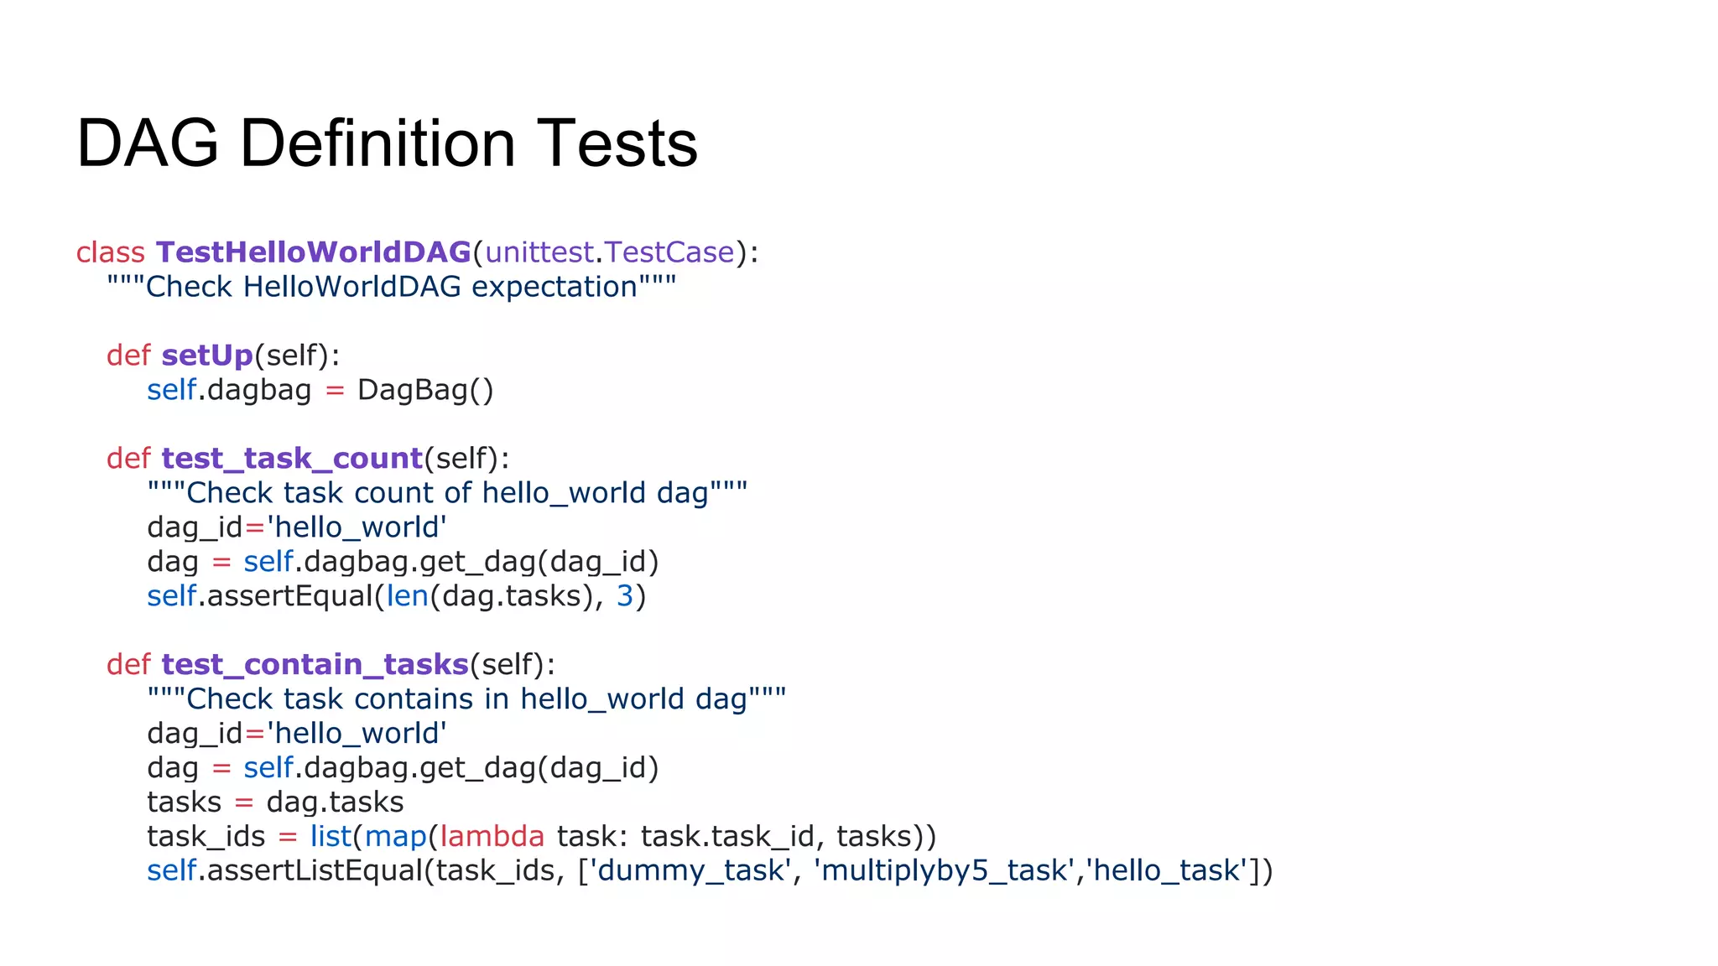
Task: Click the lambda keyword
Action: (492, 837)
